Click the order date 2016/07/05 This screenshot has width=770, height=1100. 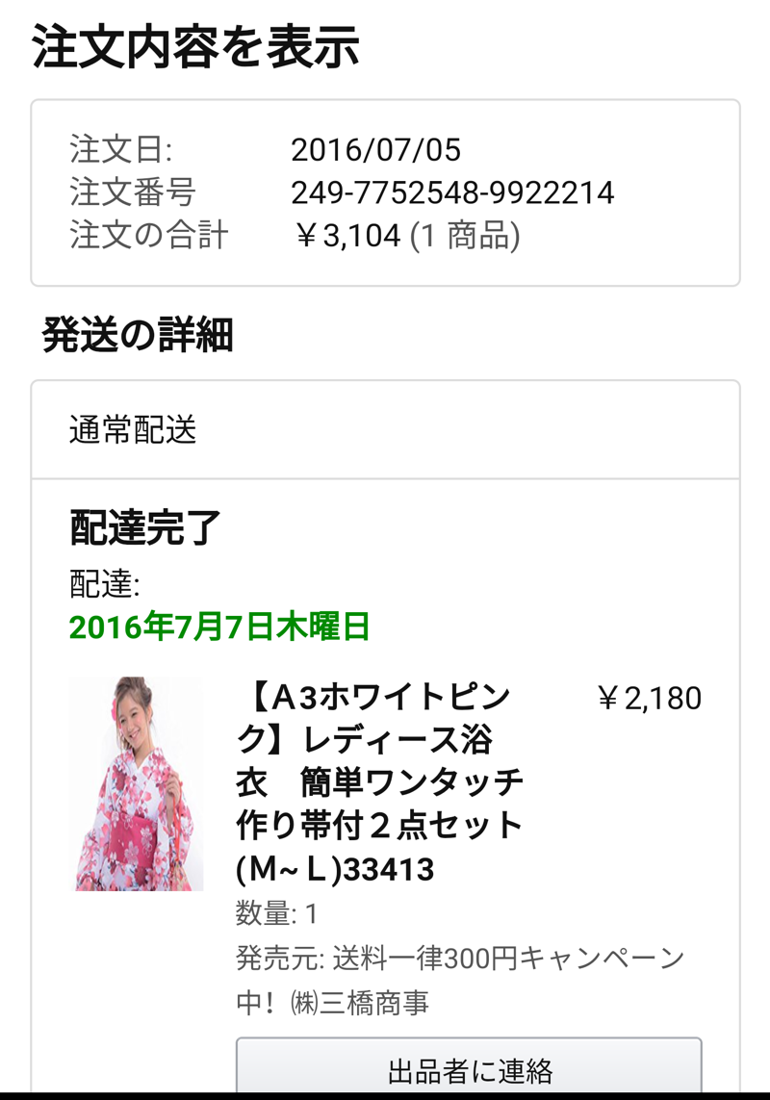pos(376,149)
